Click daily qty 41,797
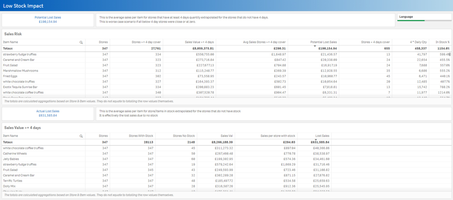The width and height of the screenshot is (453, 200). click(422, 54)
